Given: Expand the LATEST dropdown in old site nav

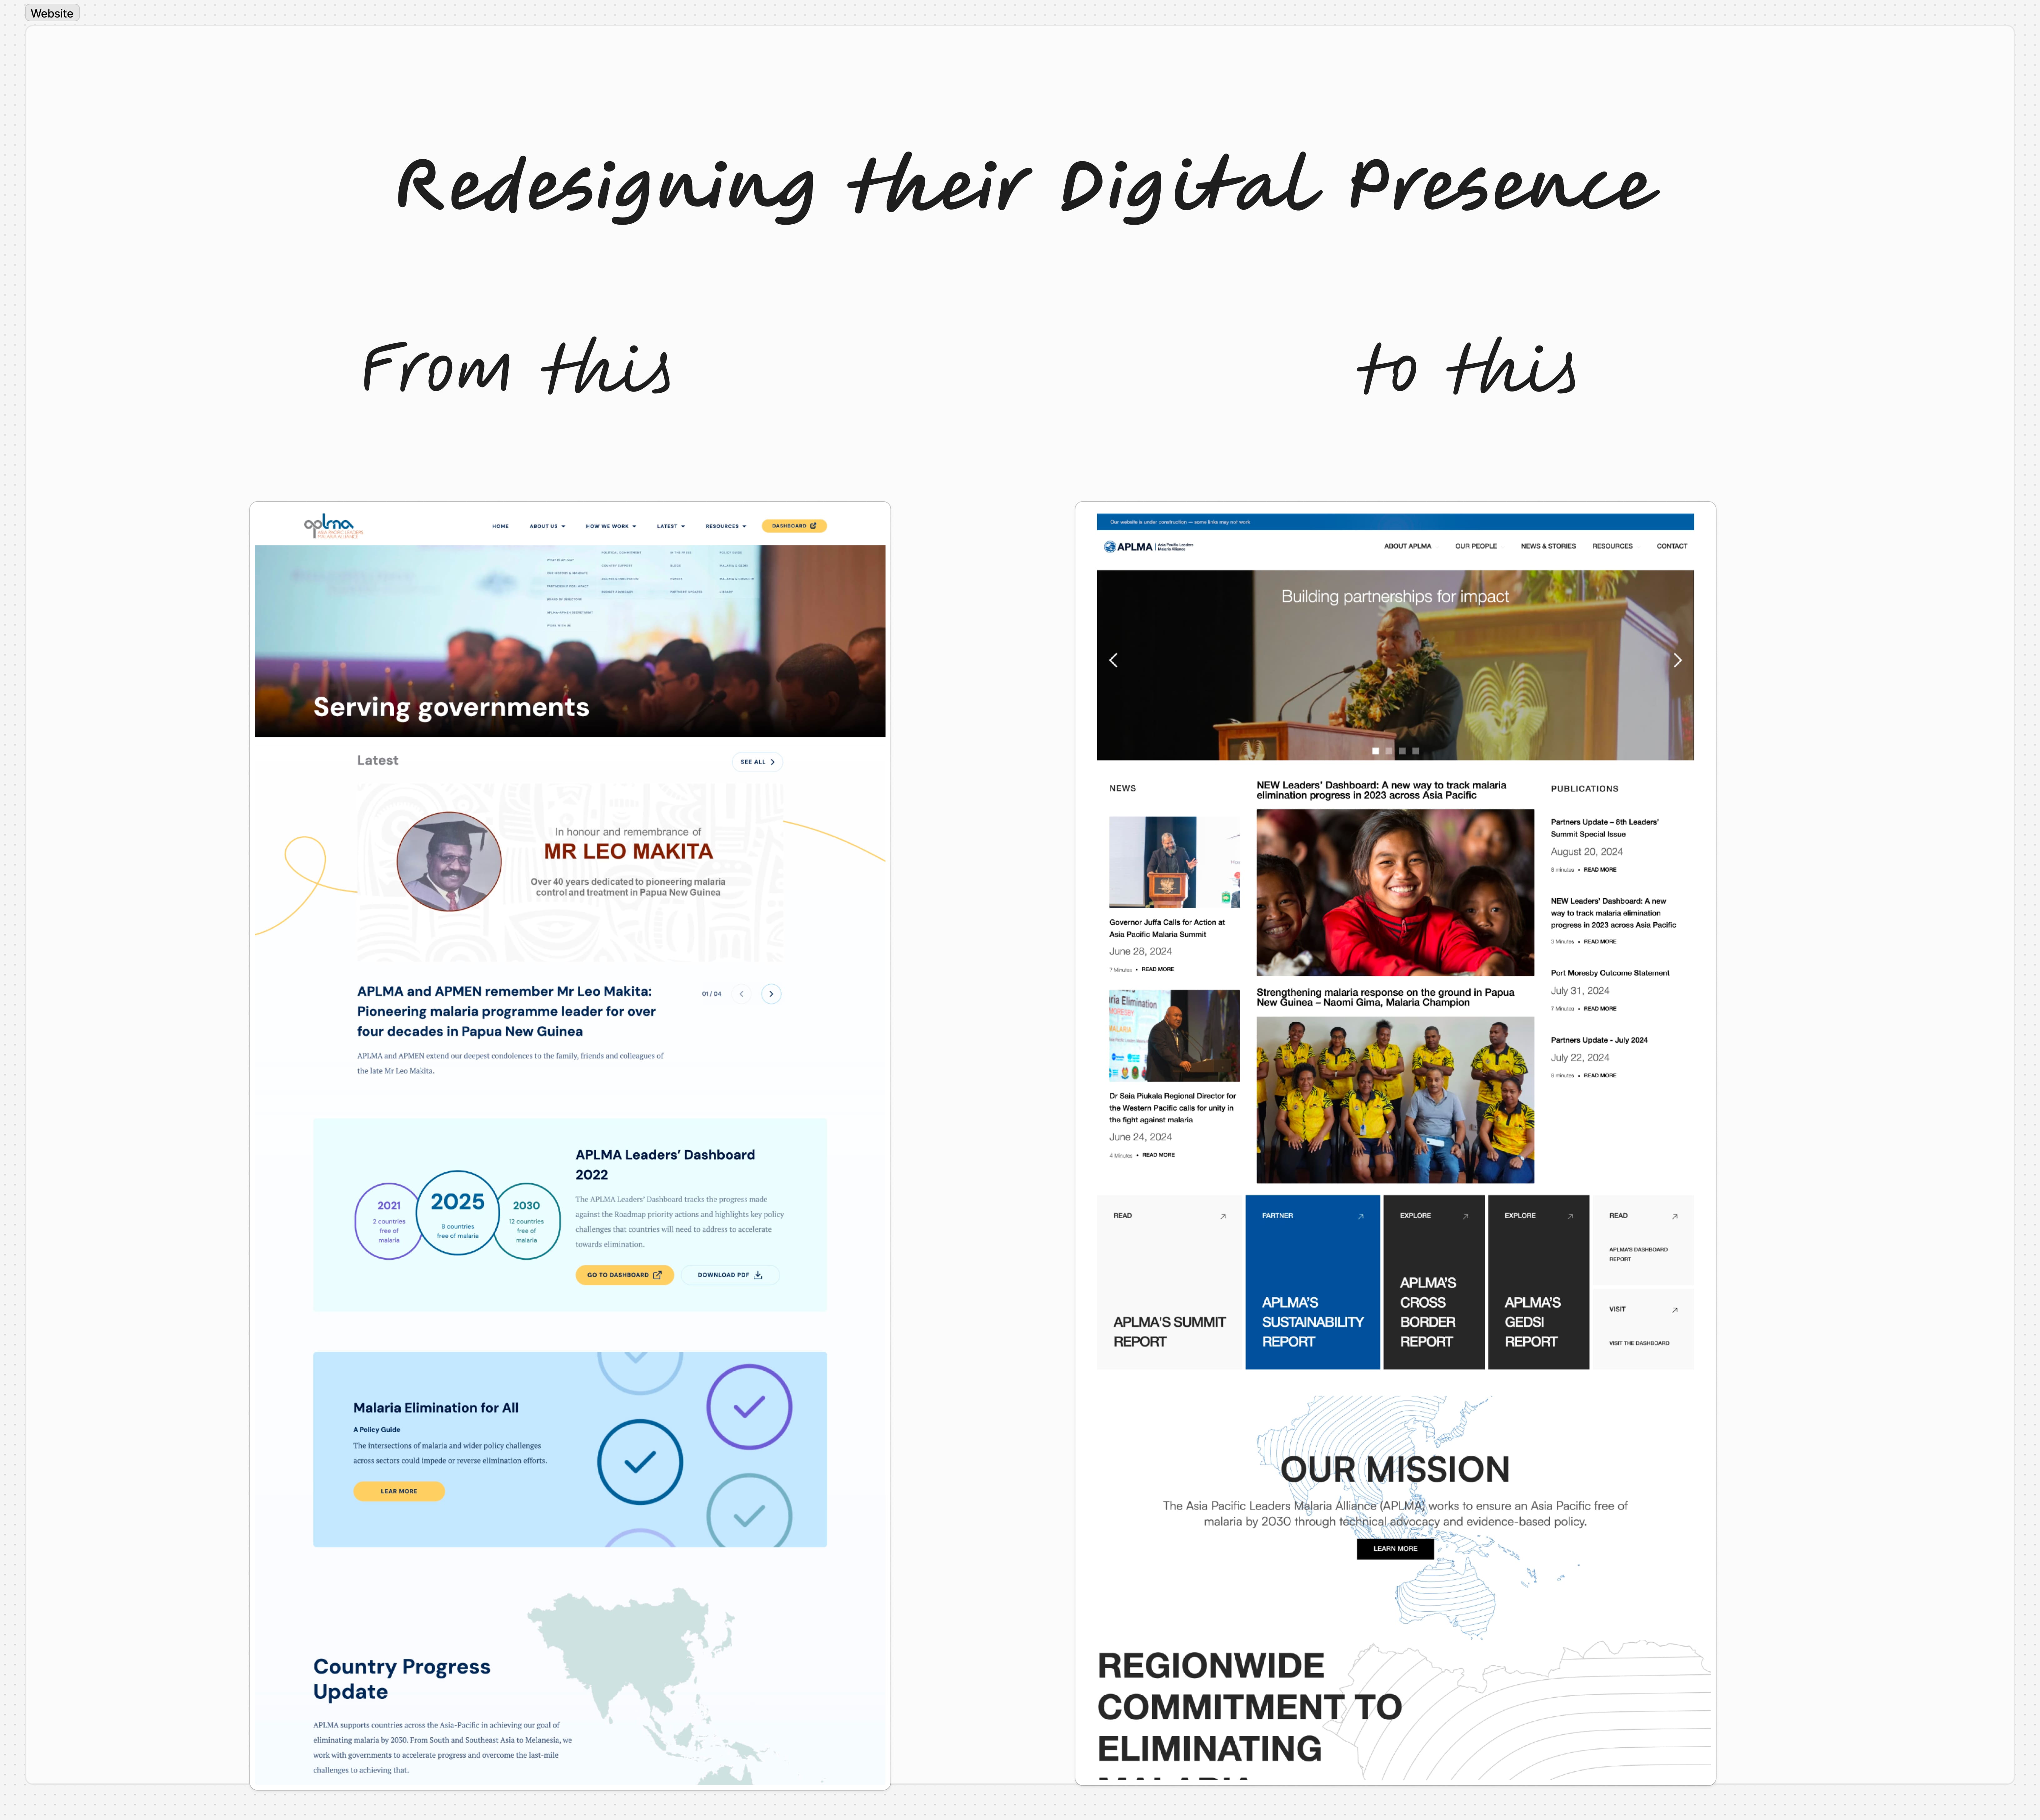Looking at the screenshot, I should (671, 526).
